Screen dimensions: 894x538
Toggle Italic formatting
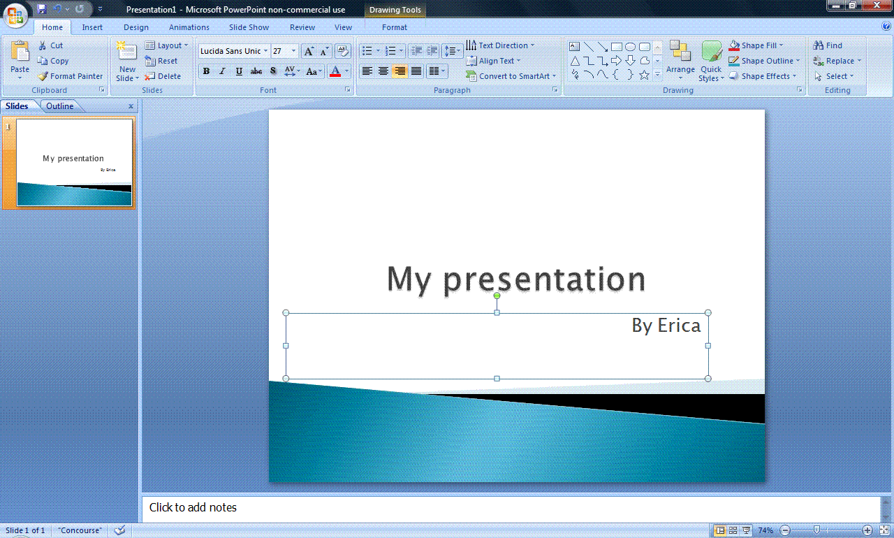pyautogui.click(x=221, y=71)
